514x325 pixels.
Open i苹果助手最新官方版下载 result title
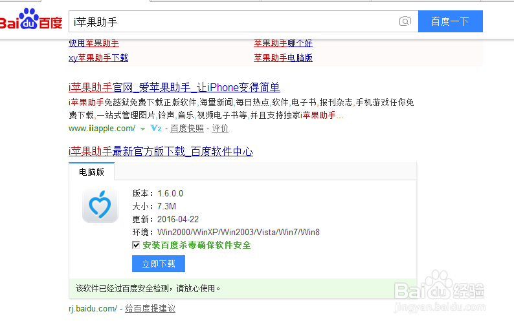click(x=161, y=151)
